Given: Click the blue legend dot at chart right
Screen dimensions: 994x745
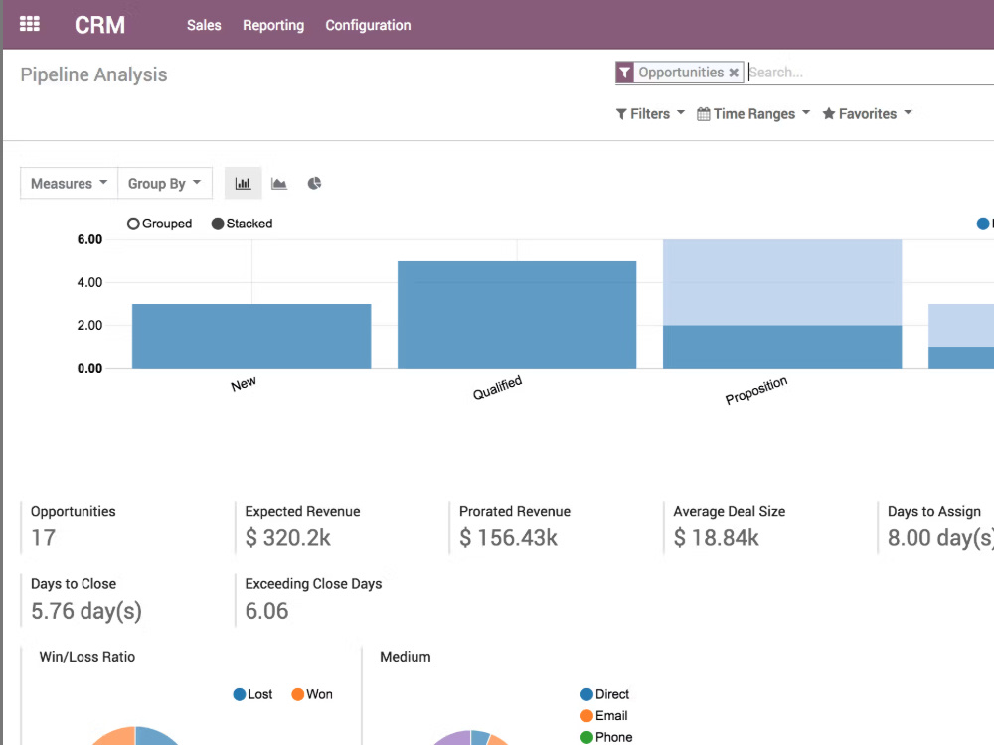Looking at the screenshot, I should [983, 223].
